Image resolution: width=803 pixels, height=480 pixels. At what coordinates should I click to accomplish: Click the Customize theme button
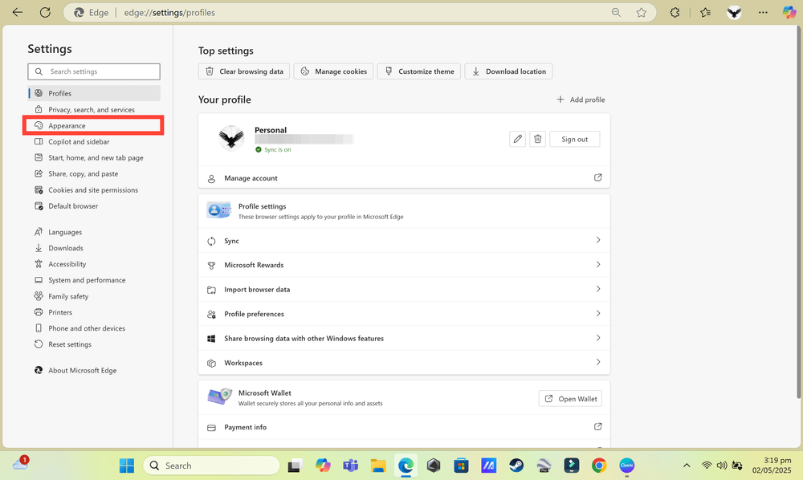[x=419, y=71]
